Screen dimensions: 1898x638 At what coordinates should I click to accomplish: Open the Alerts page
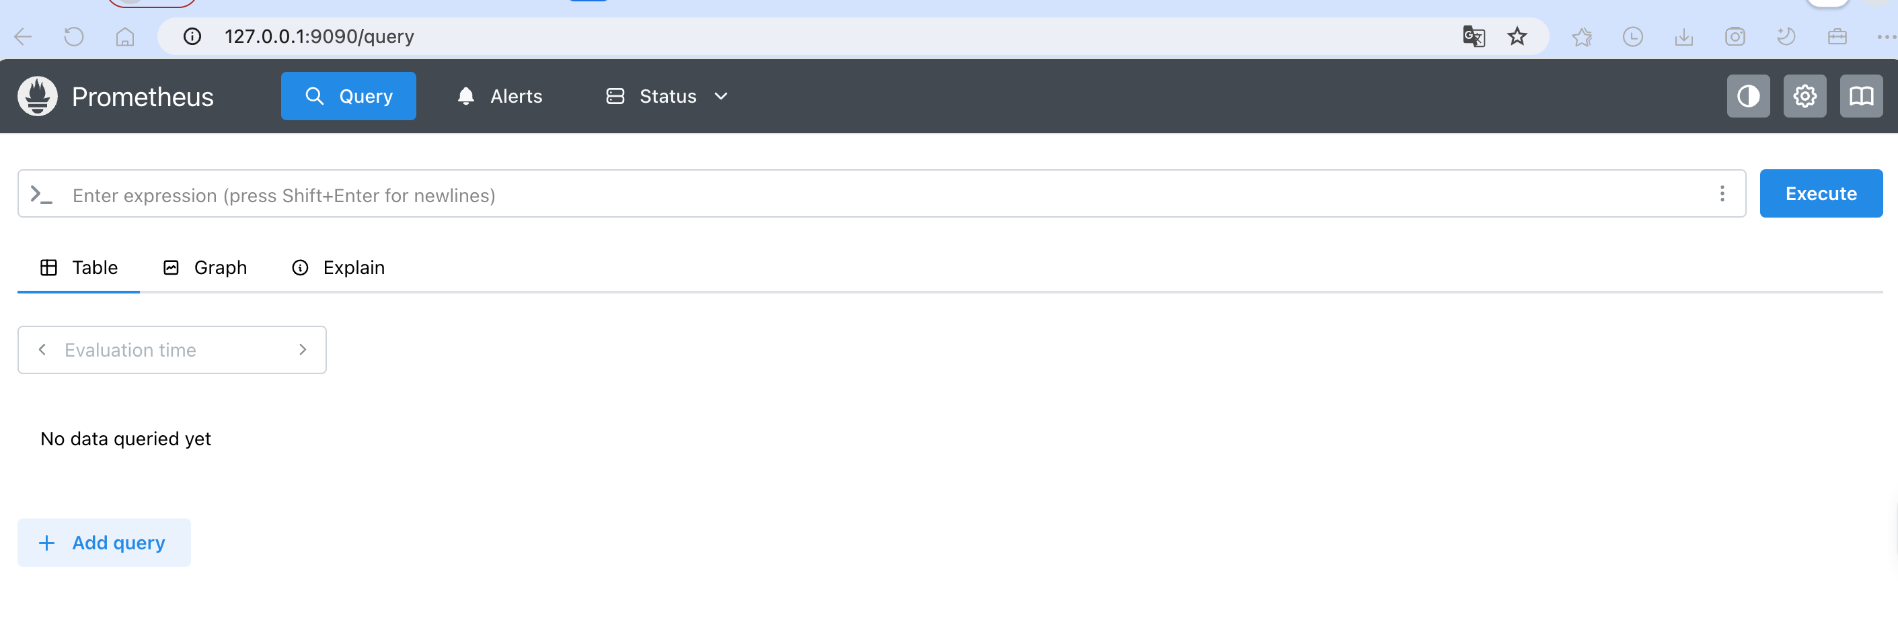(500, 97)
